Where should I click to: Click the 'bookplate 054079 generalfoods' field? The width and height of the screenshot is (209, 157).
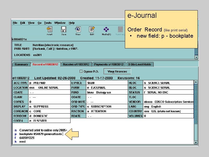(x=41, y=134)
